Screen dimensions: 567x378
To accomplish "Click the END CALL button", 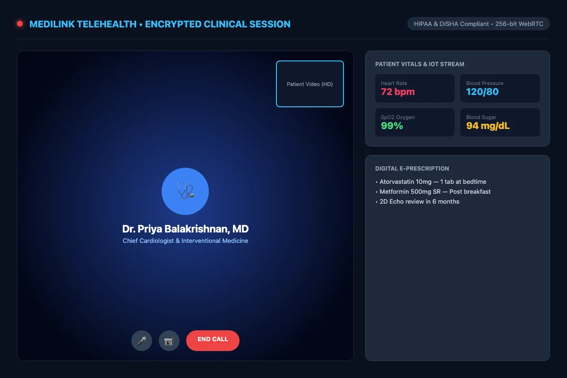I will (x=213, y=341).
